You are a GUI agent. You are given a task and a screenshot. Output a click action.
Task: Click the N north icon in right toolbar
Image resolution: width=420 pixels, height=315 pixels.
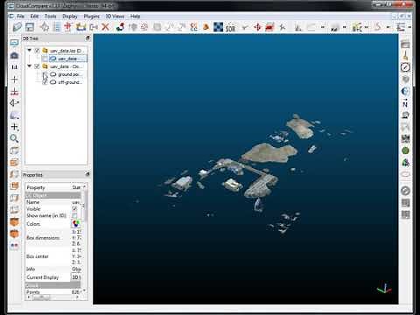405,103
